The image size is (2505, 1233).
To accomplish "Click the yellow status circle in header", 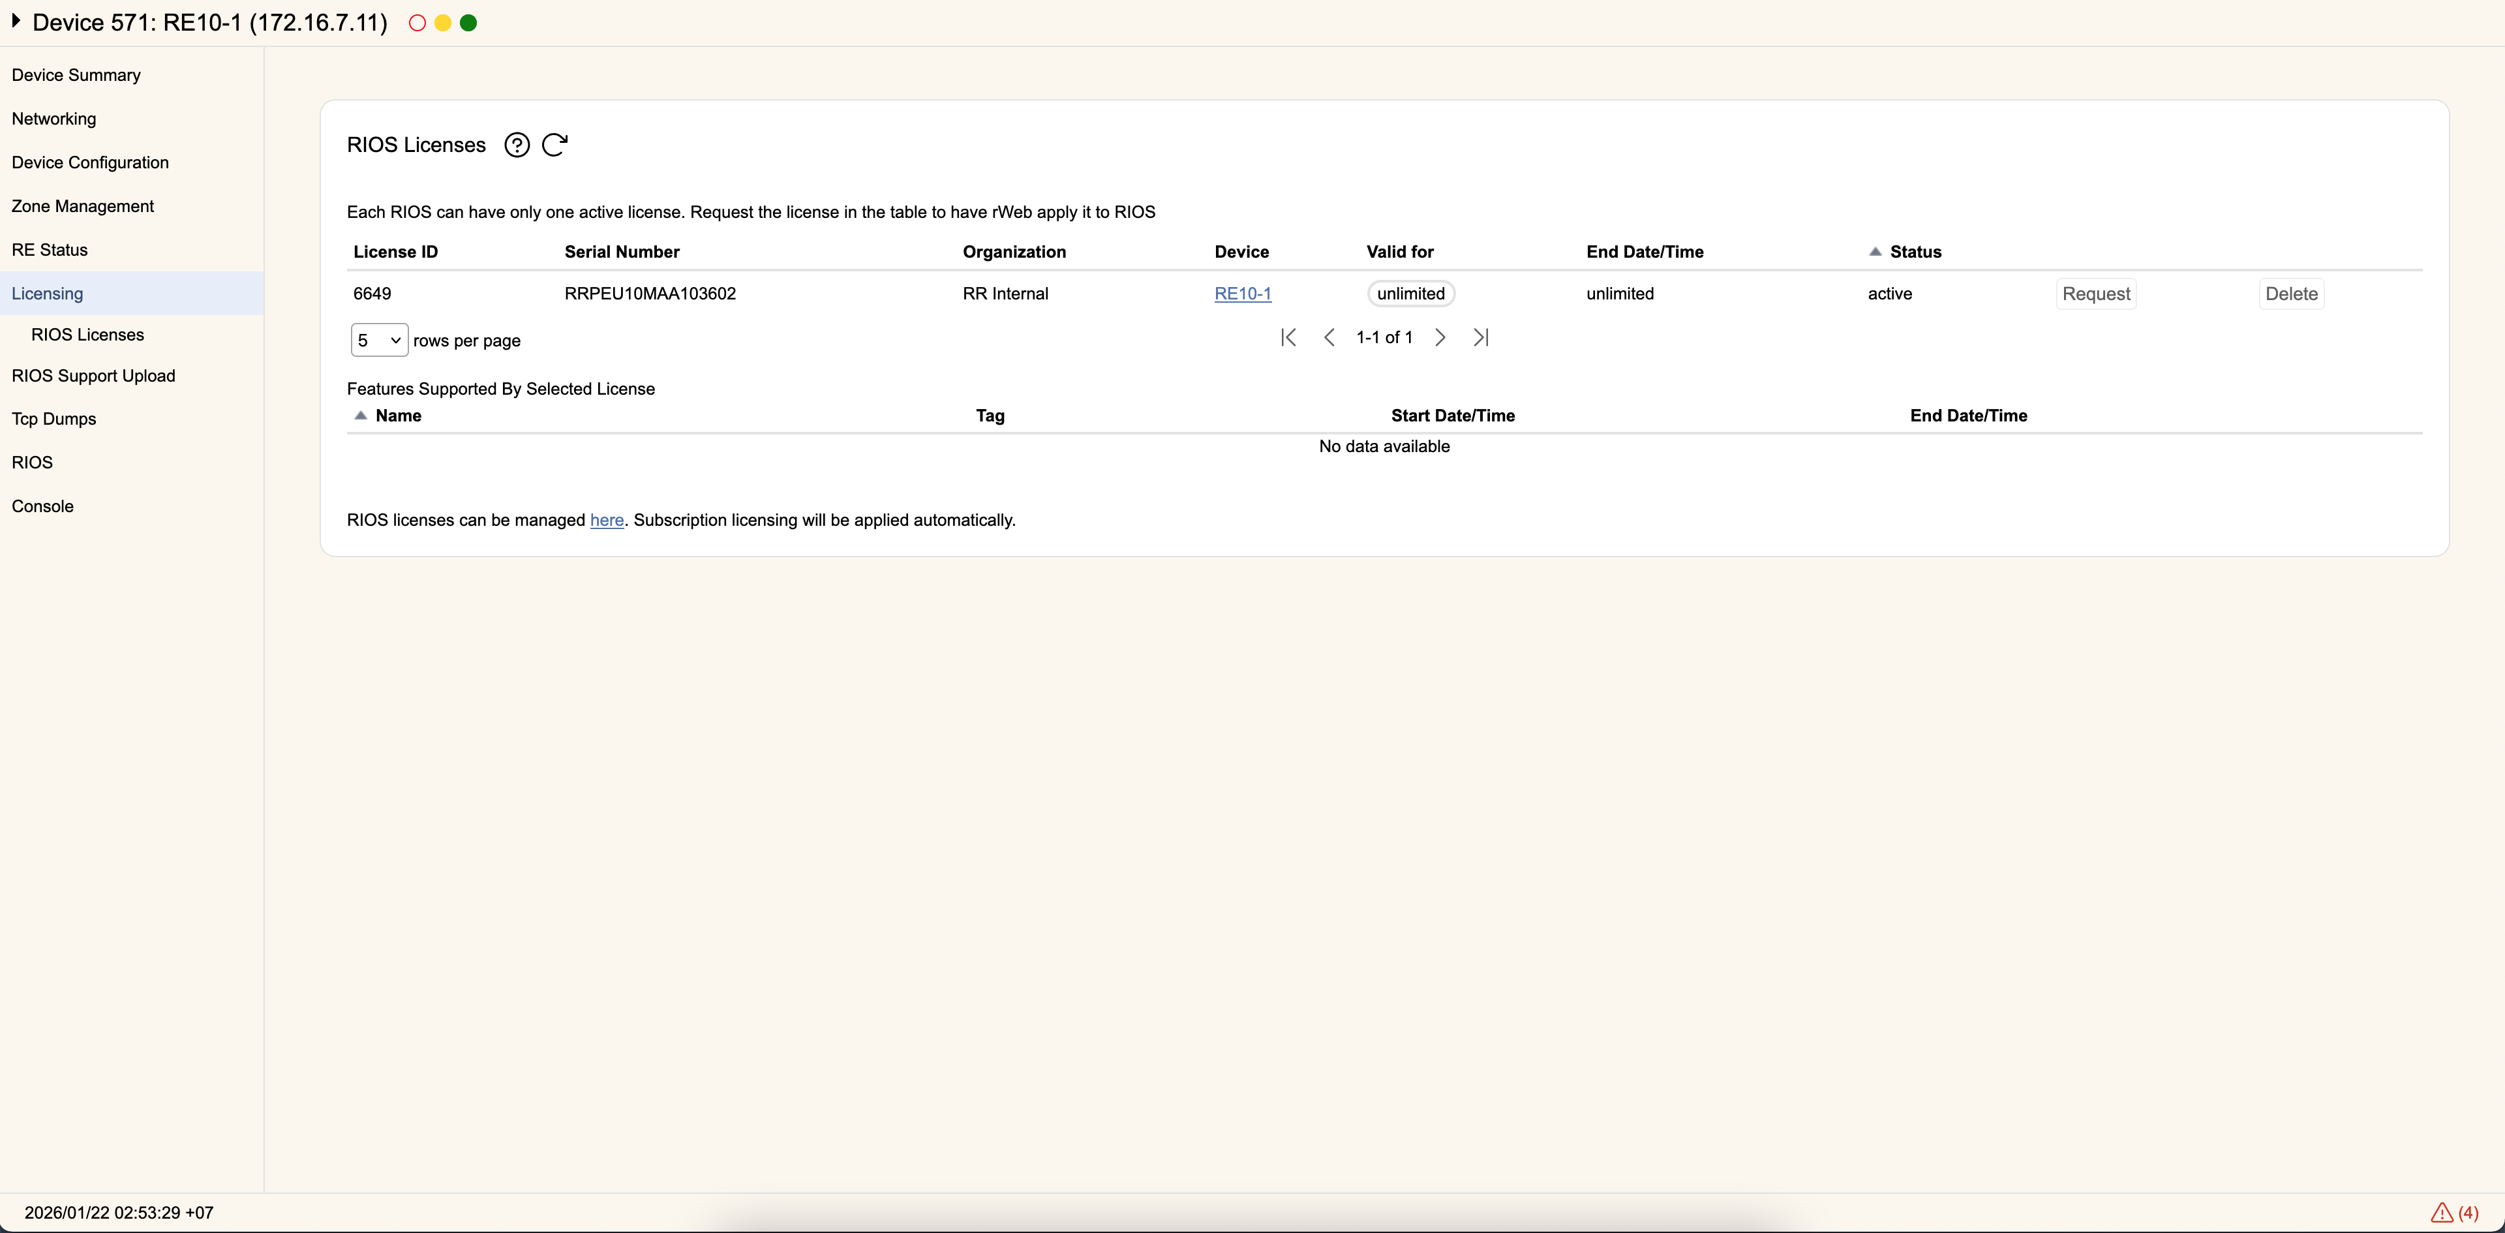I will (x=442, y=23).
